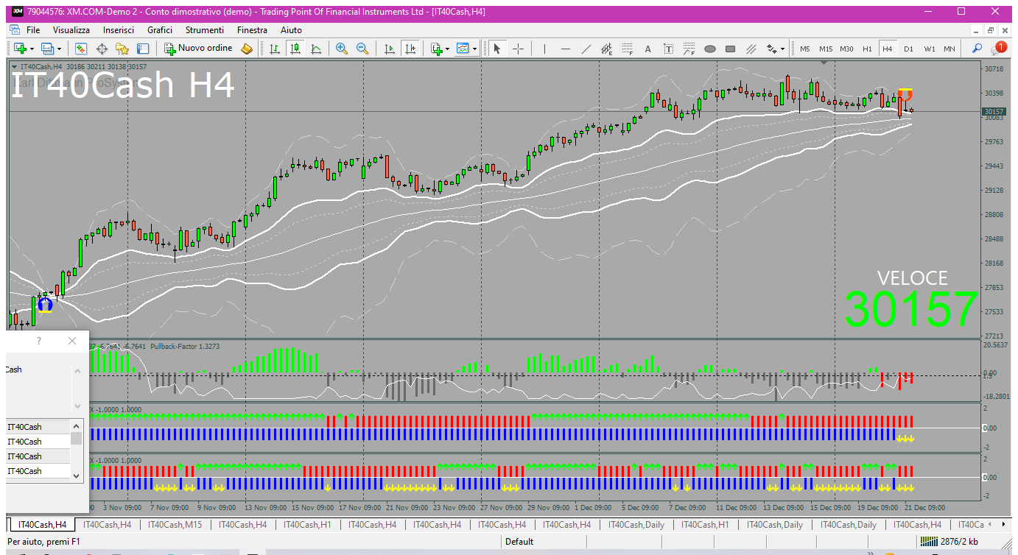1018x555 pixels.
Task: Expand the indicators list dropdown arrow
Action: point(447,49)
